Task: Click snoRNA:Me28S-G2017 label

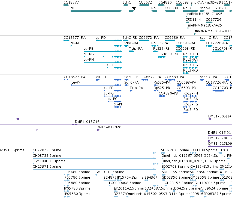Action: (213, 31)
